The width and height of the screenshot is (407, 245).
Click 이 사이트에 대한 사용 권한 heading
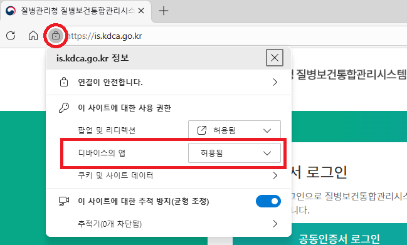tap(125, 108)
